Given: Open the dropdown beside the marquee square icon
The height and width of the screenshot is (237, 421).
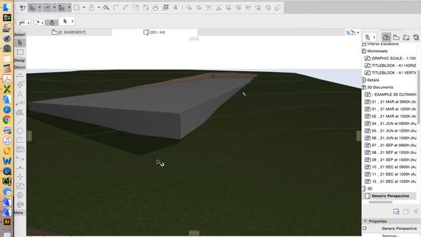Looking at the screenshot, I should tap(84, 7).
